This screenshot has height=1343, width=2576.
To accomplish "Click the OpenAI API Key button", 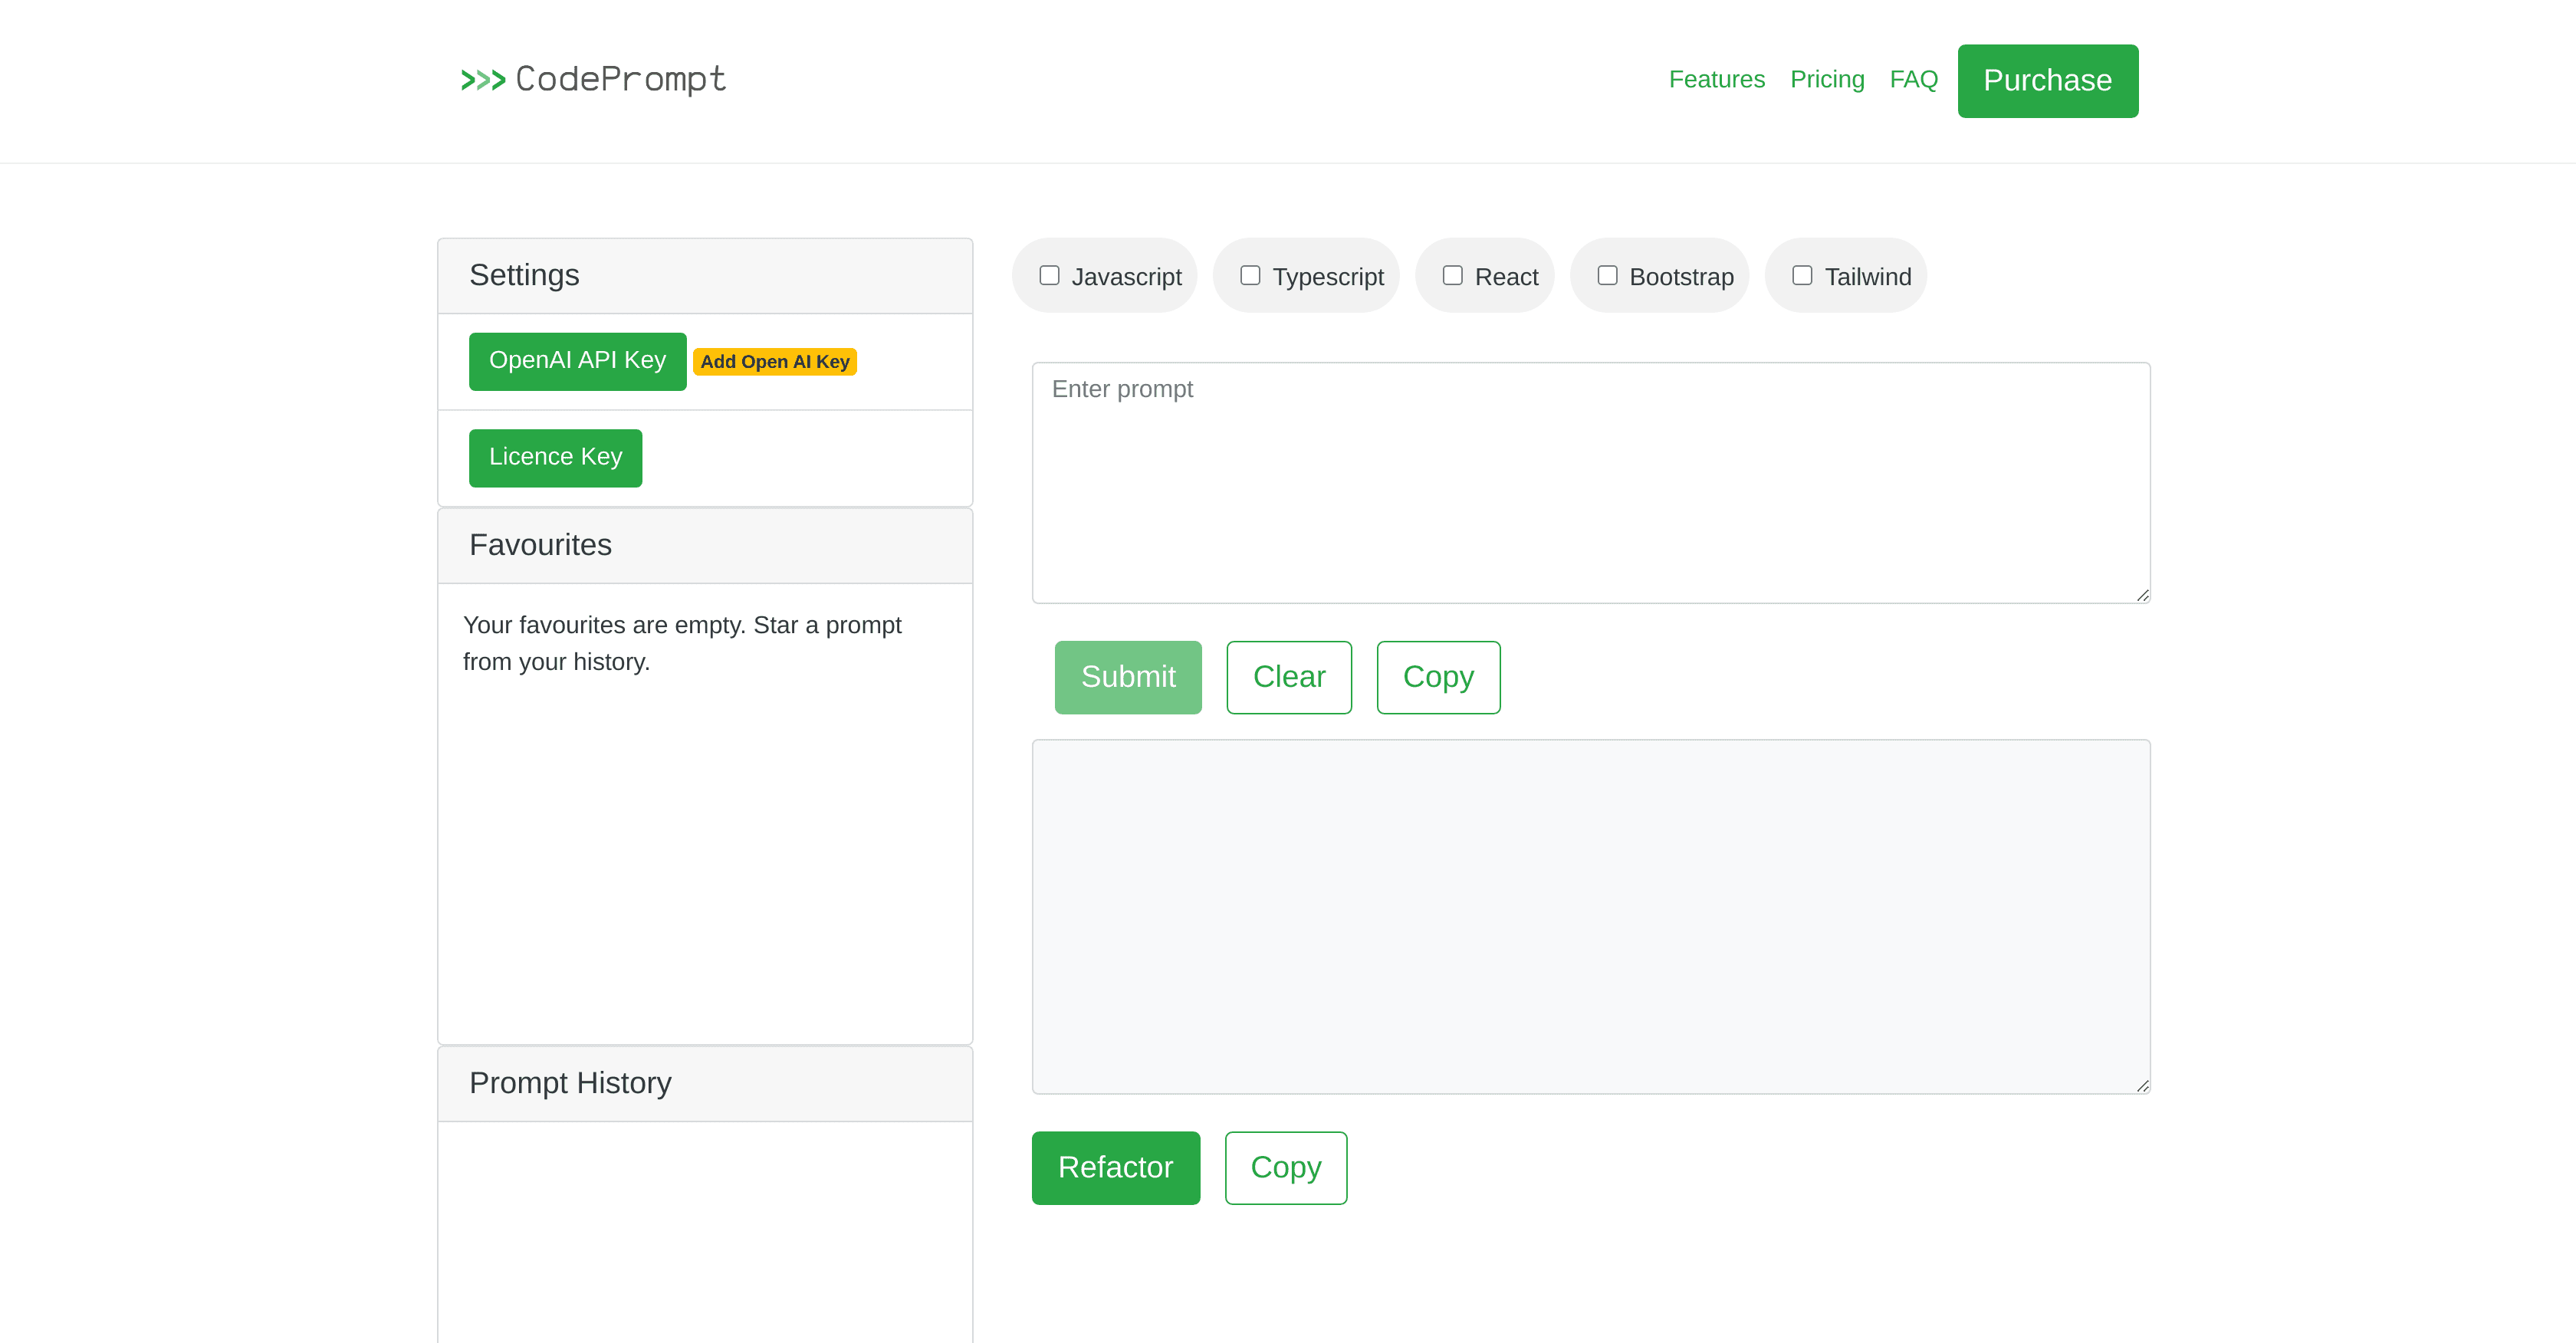I will [x=577, y=361].
